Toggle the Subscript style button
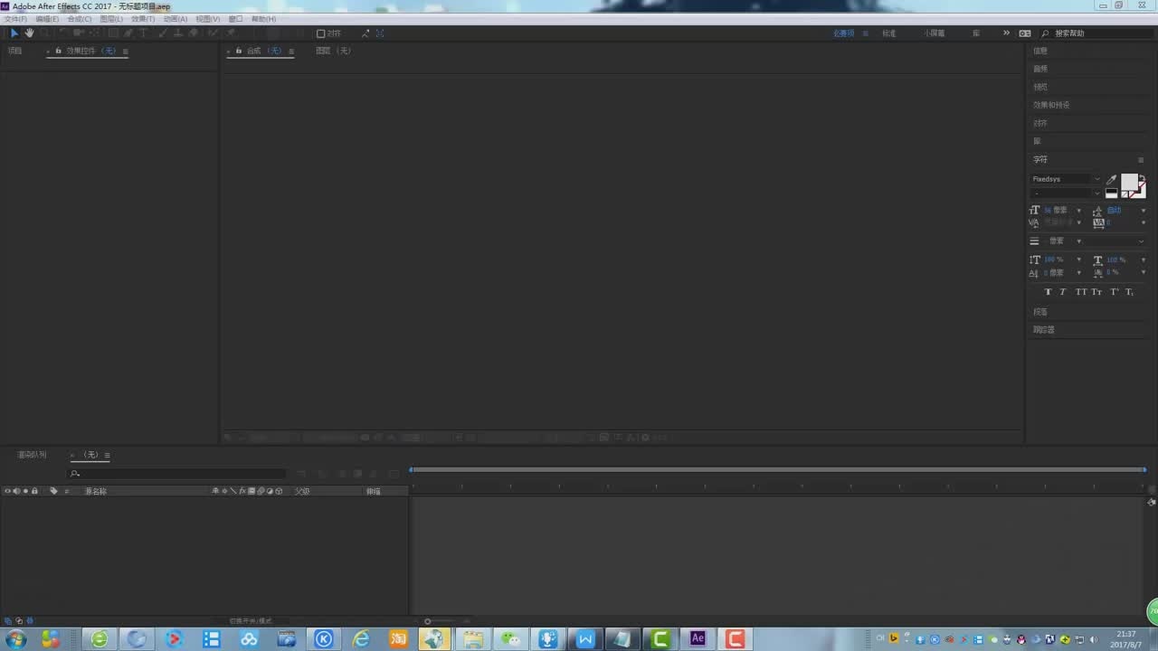 tap(1130, 292)
